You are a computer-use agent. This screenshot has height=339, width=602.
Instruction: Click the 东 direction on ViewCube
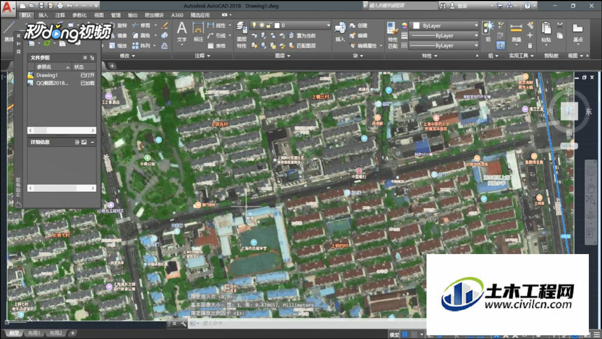588,112
